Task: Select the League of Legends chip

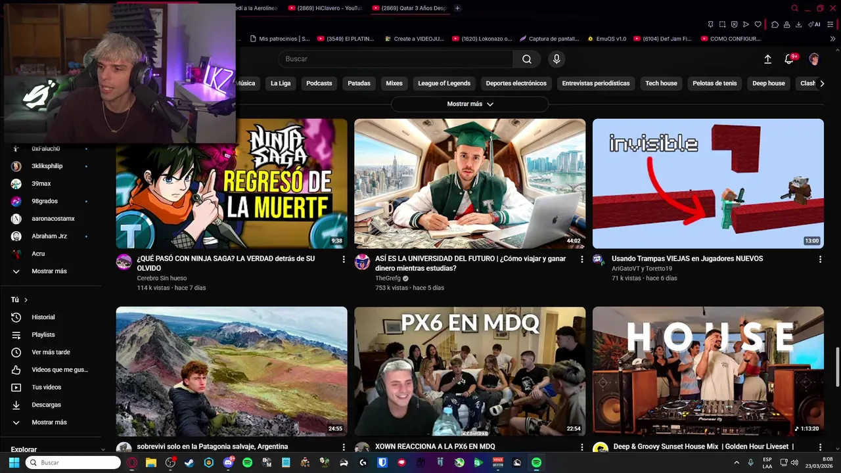Action: tap(444, 83)
